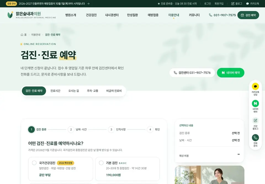This screenshot has height=184, width=265.
Task: Click the Malgeunsoop clinic leaf logo
Action: pos(10,15)
